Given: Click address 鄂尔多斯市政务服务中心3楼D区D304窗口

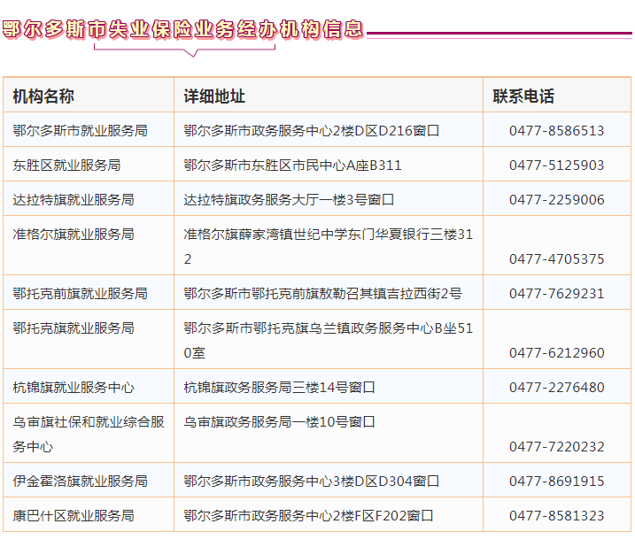Looking at the screenshot, I should pos(312,481).
